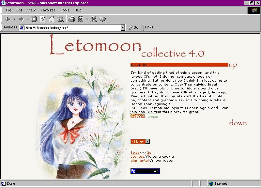This screenshot has width=261, height=188.
Task: Open the ~Menu~ dropdown on the page
Action: pyautogui.click(x=140, y=141)
